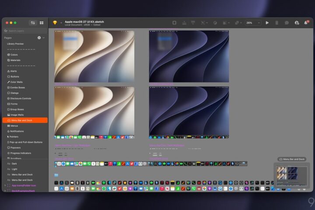This screenshot has height=210, width=315.
Task: Expand the App Icons/Folder Icon layer group
Action: [5, 185]
